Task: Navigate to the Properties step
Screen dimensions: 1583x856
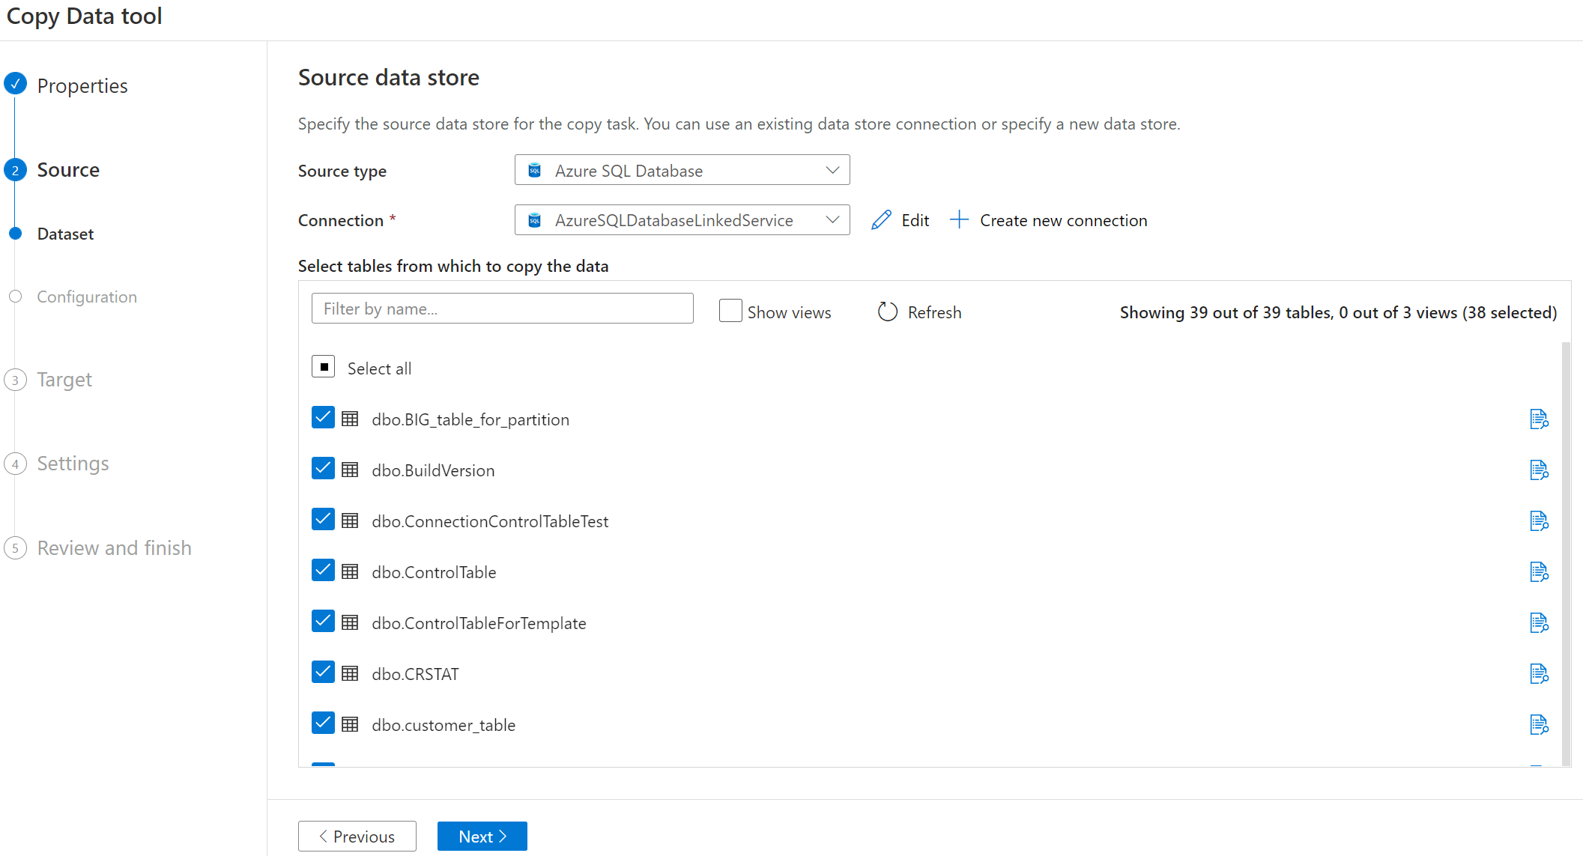Action: [81, 85]
